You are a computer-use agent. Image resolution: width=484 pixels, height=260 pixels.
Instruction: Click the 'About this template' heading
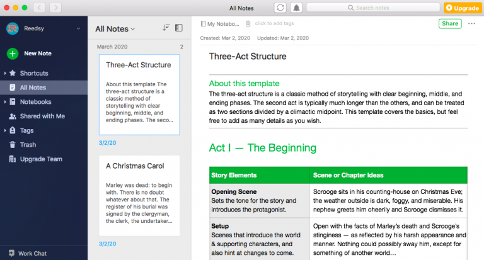244,84
